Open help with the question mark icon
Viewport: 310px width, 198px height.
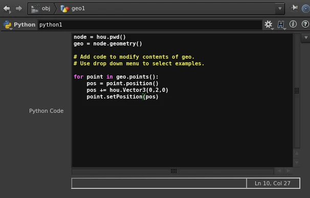tap(305, 24)
